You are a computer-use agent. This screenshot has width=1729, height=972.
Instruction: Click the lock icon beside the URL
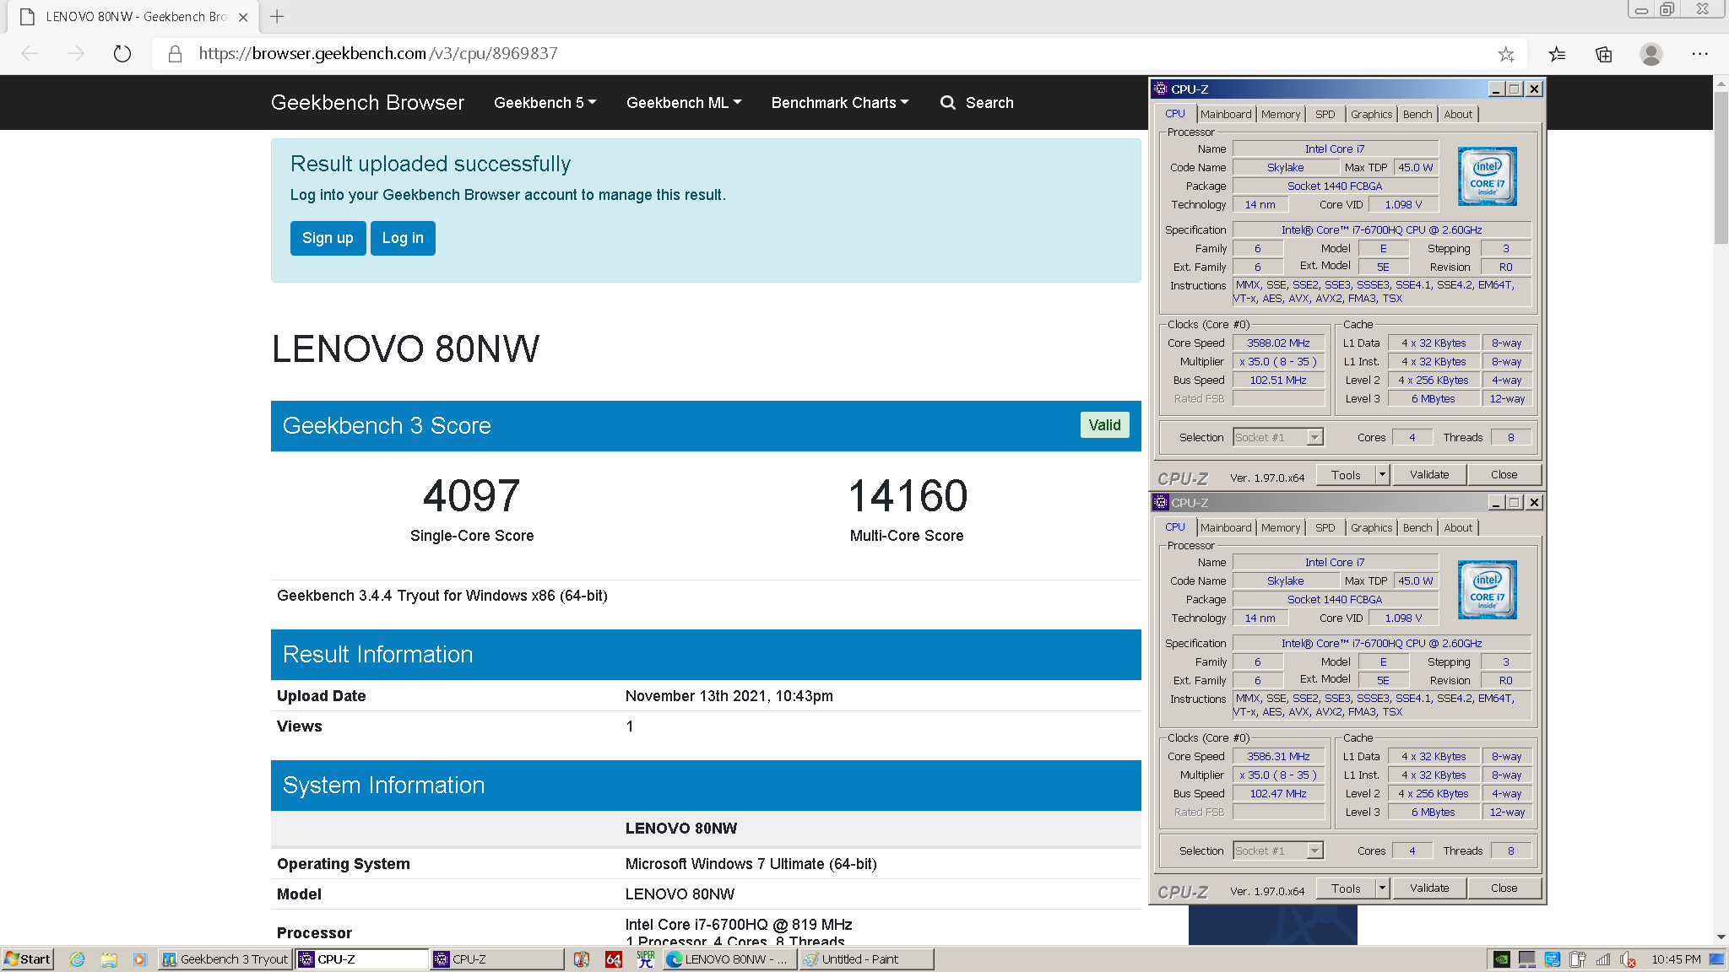click(175, 54)
